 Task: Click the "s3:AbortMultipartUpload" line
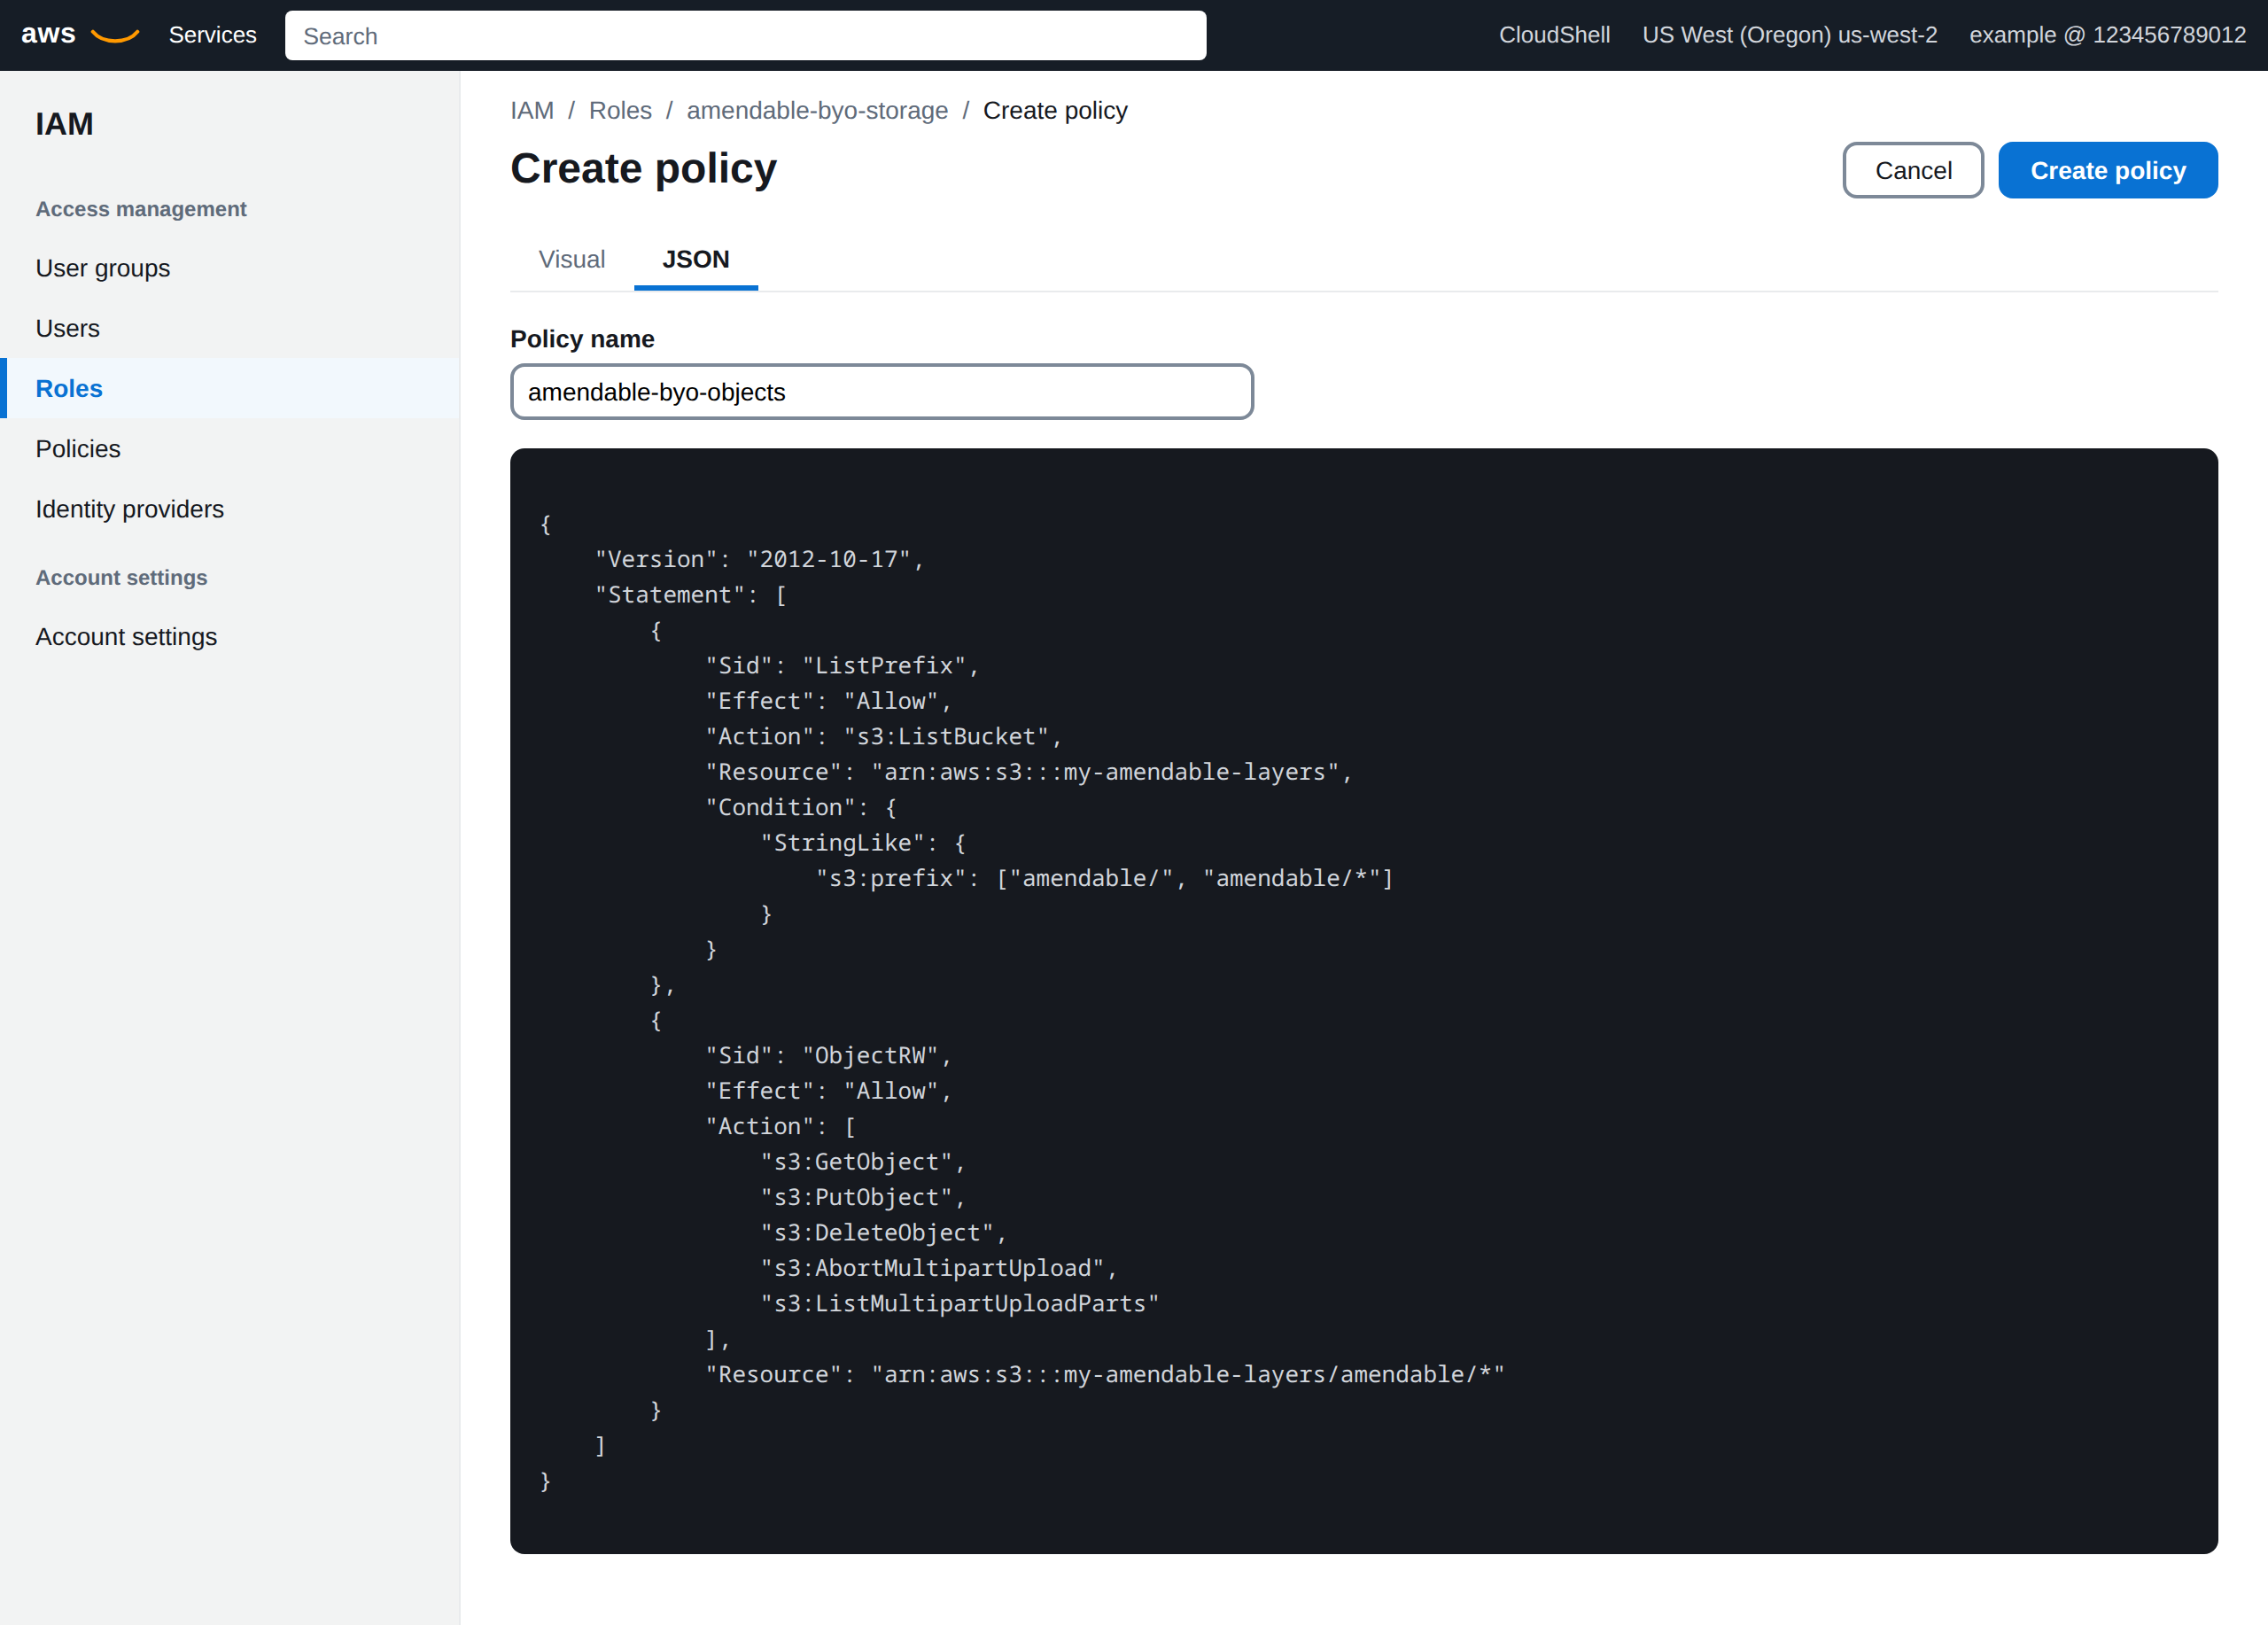tap(938, 1268)
